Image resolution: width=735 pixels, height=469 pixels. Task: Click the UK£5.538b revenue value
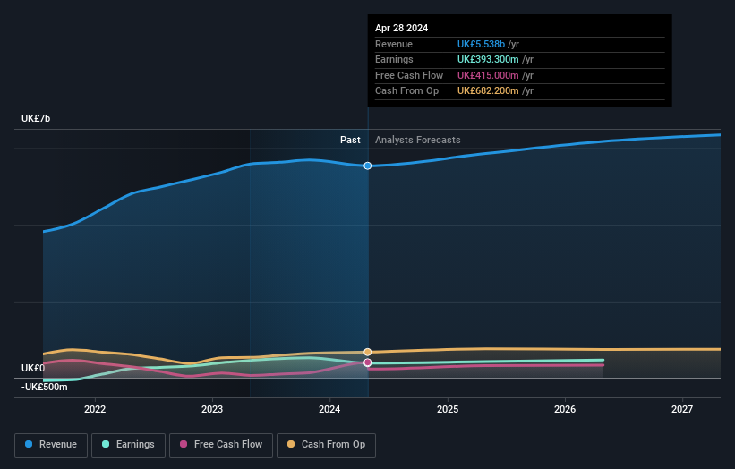pos(481,44)
